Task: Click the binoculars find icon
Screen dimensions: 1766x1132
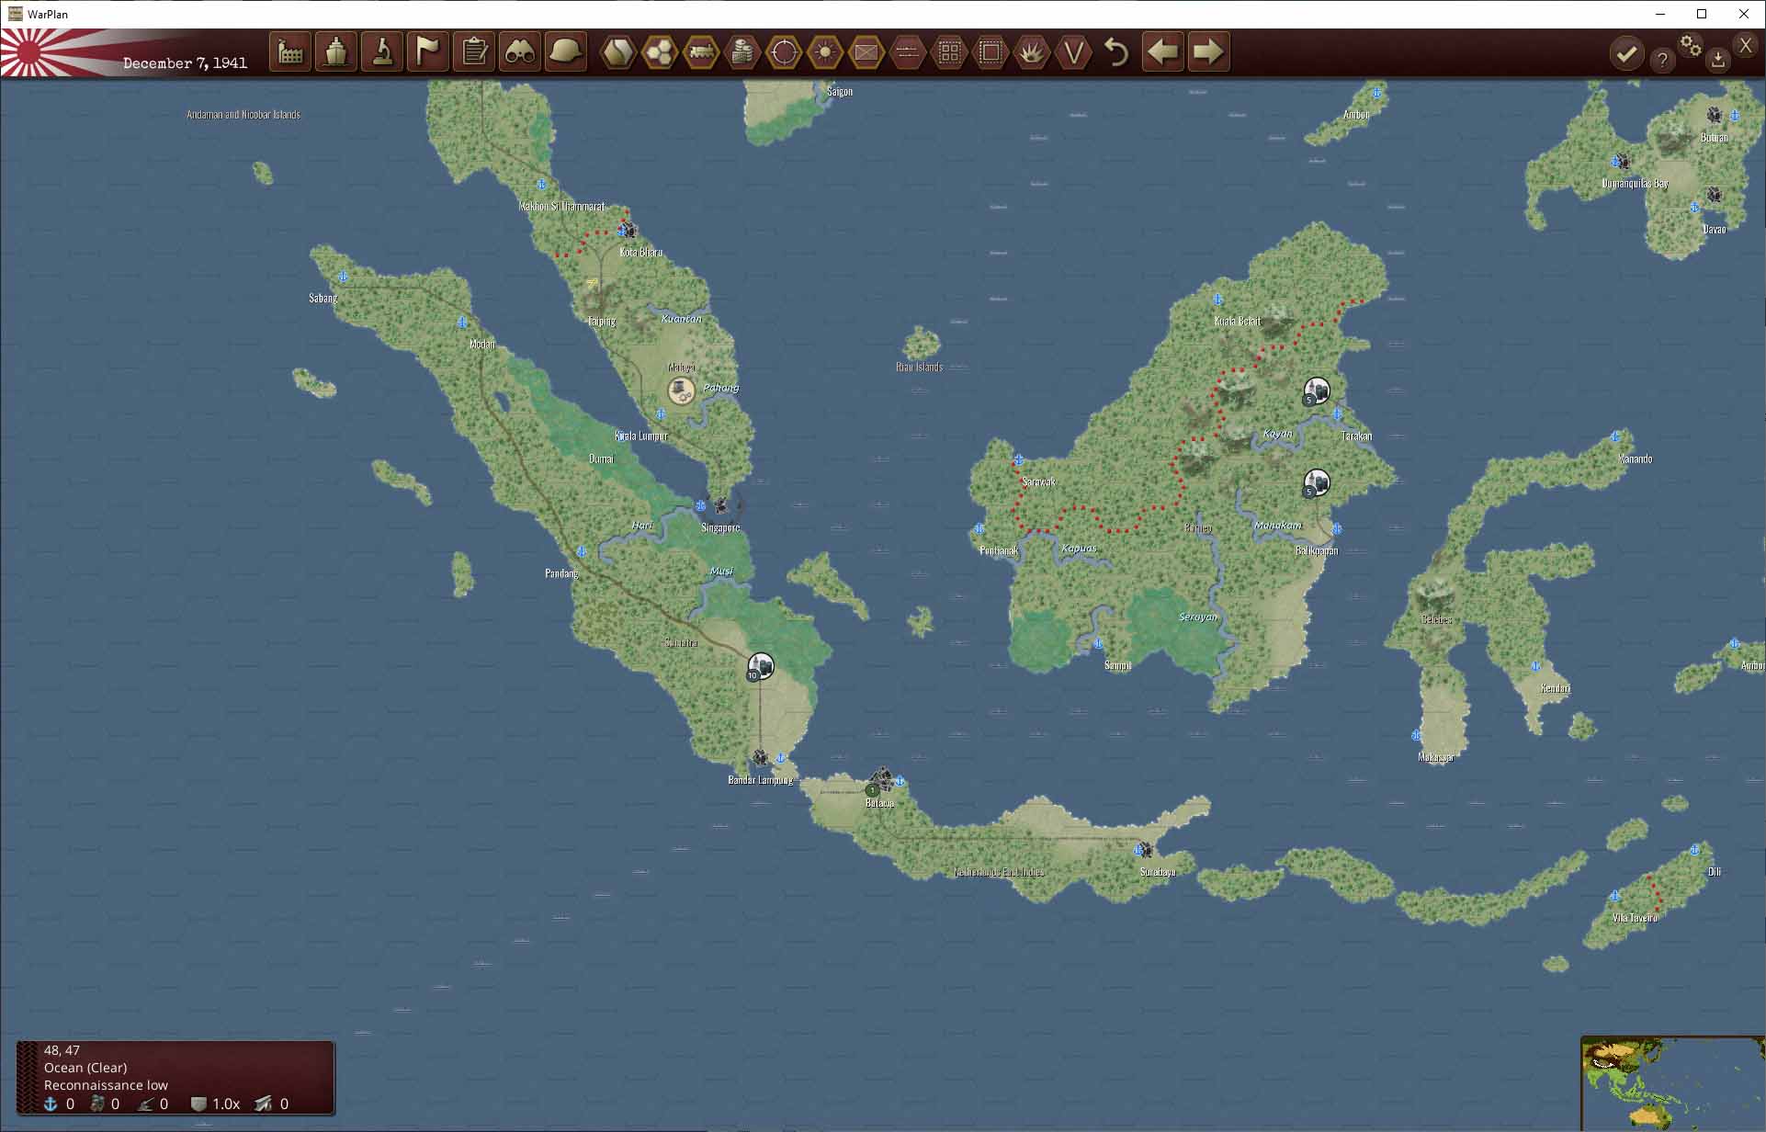Action: (x=520, y=52)
